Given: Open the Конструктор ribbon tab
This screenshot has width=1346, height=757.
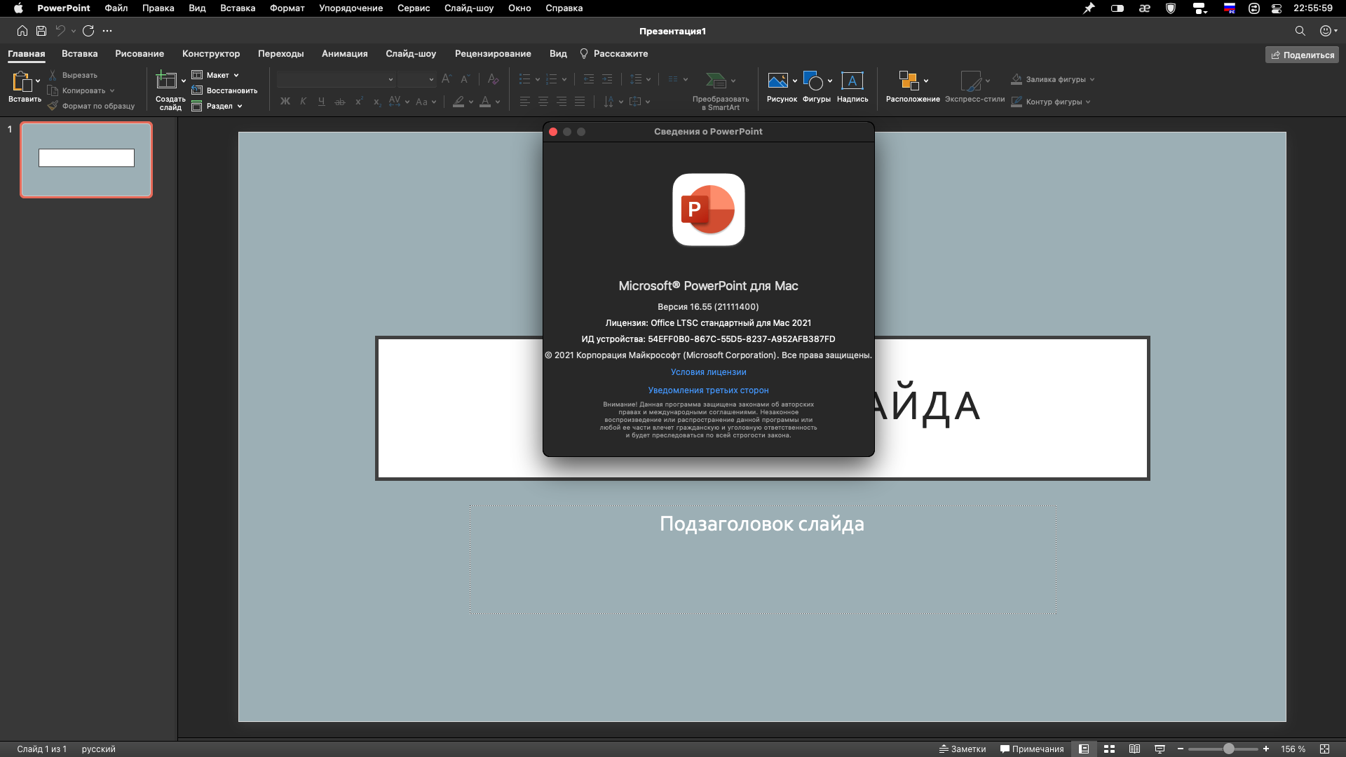Looking at the screenshot, I should coord(210,54).
